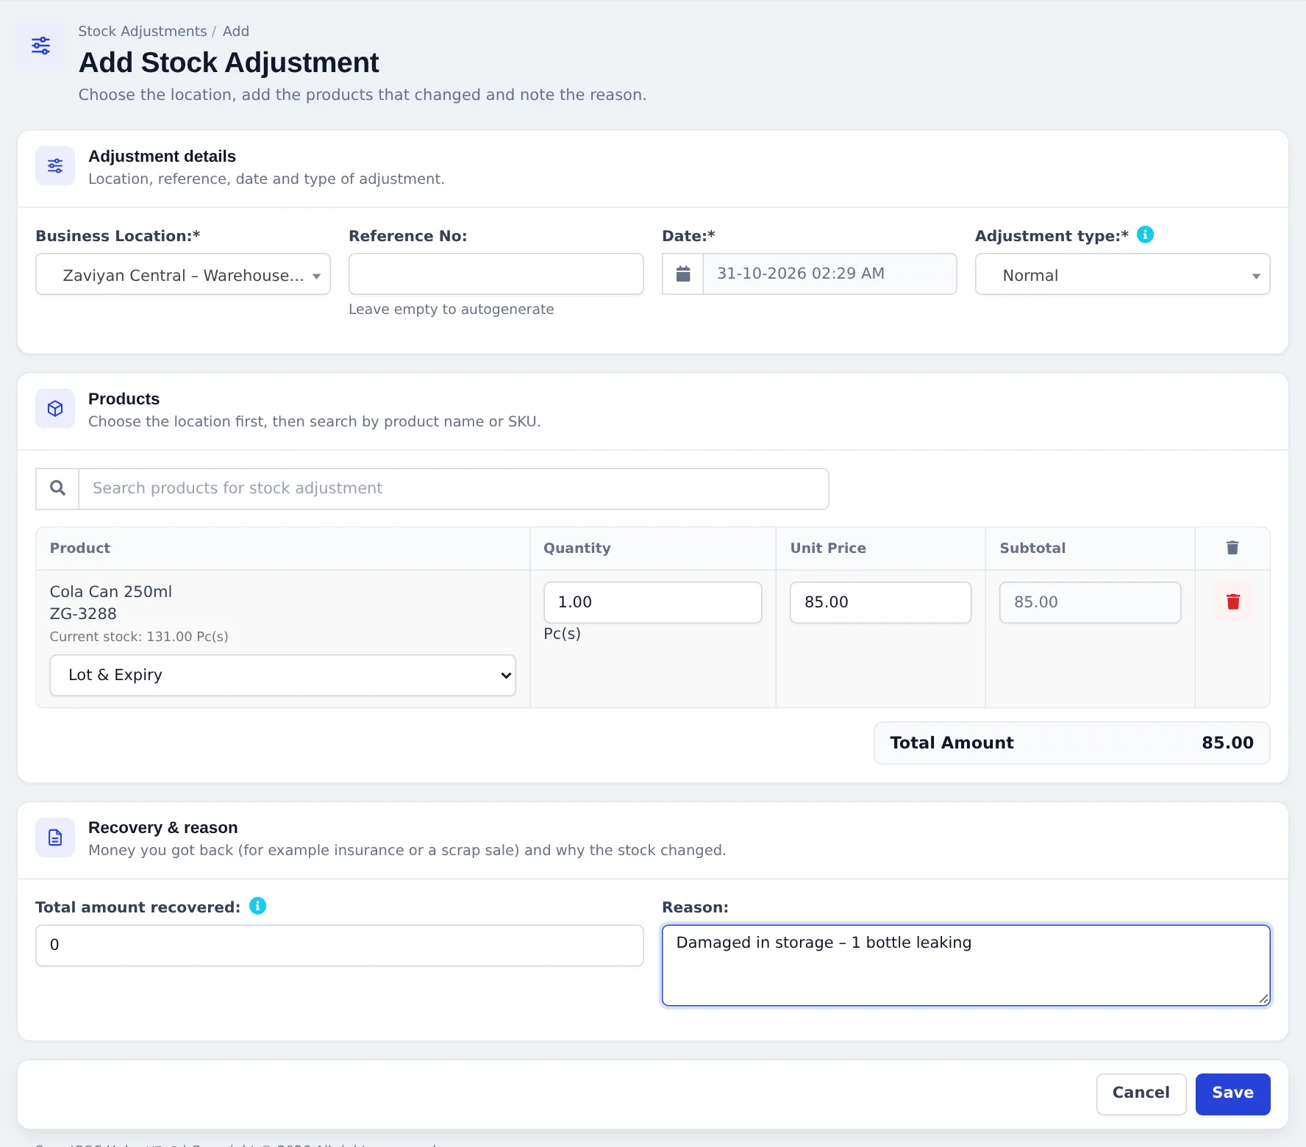Cancel the stock adjustment
The height and width of the screenshot is (1147, 1306).
(1141, 1094)
